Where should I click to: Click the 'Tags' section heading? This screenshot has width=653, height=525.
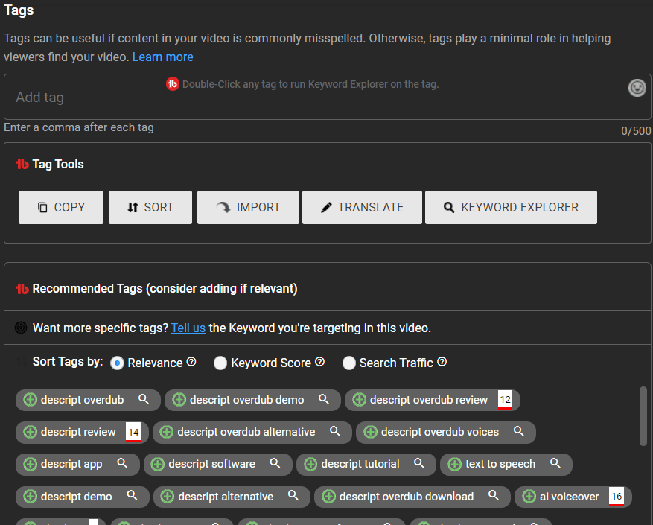pyautogui.click(x=19, y=10)
